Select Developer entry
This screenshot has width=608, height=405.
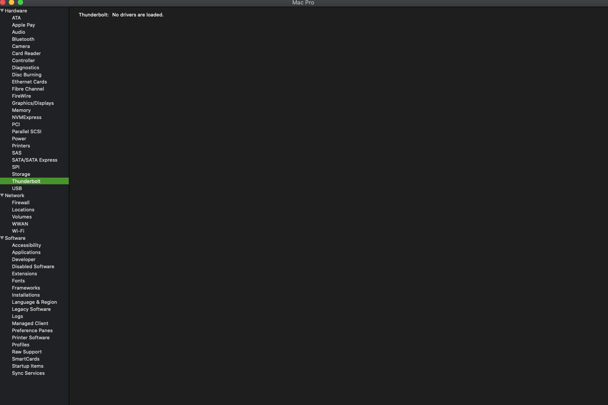tap(24, 259)
